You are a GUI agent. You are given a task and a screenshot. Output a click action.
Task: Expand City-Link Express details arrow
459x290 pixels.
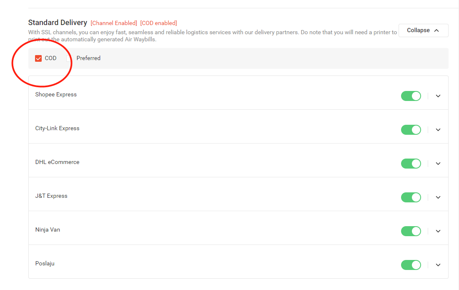click(x=438, y=130)
